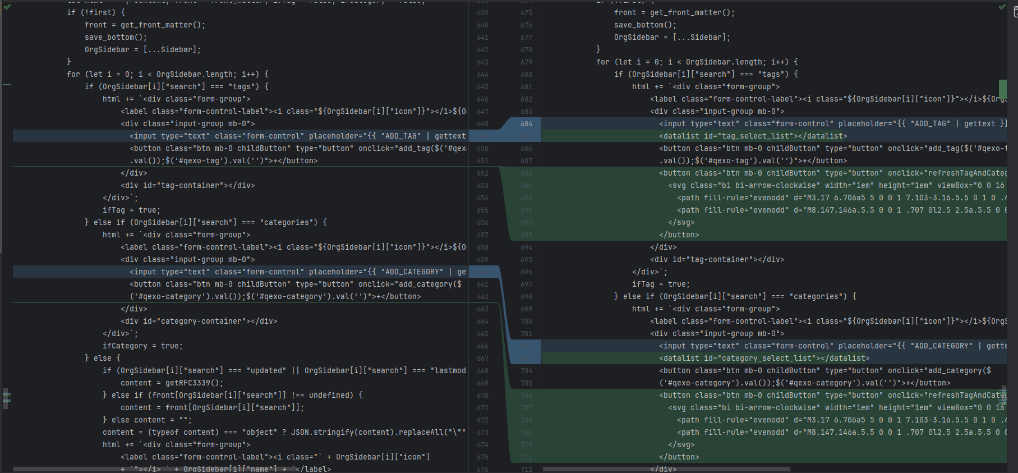Image resolution: width=1018 pixels, height=473 pixels.
Task: Click the large green change marker on right stripe
Action: point(1002,89)
